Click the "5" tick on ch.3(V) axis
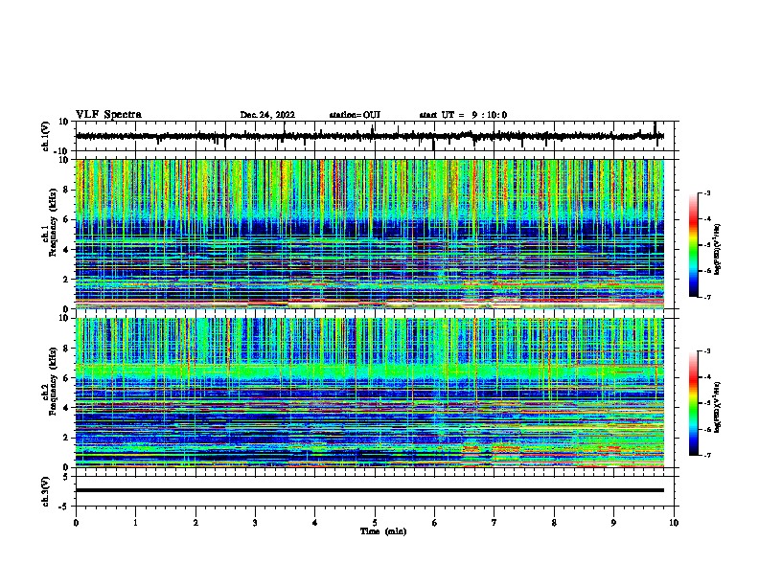Image resolution: width=759 pixels, height=586 pixels. pyautogui.click(x=67, y=477)
